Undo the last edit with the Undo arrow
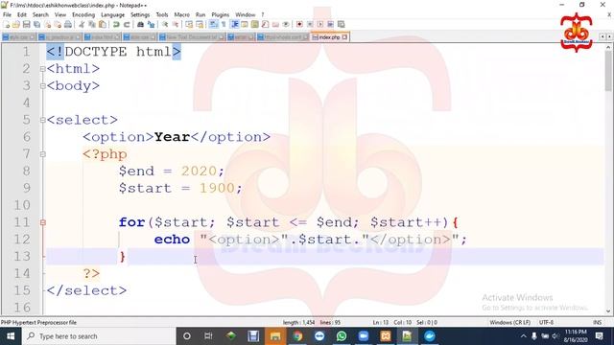614x345 pixels. tap(116, 24)
